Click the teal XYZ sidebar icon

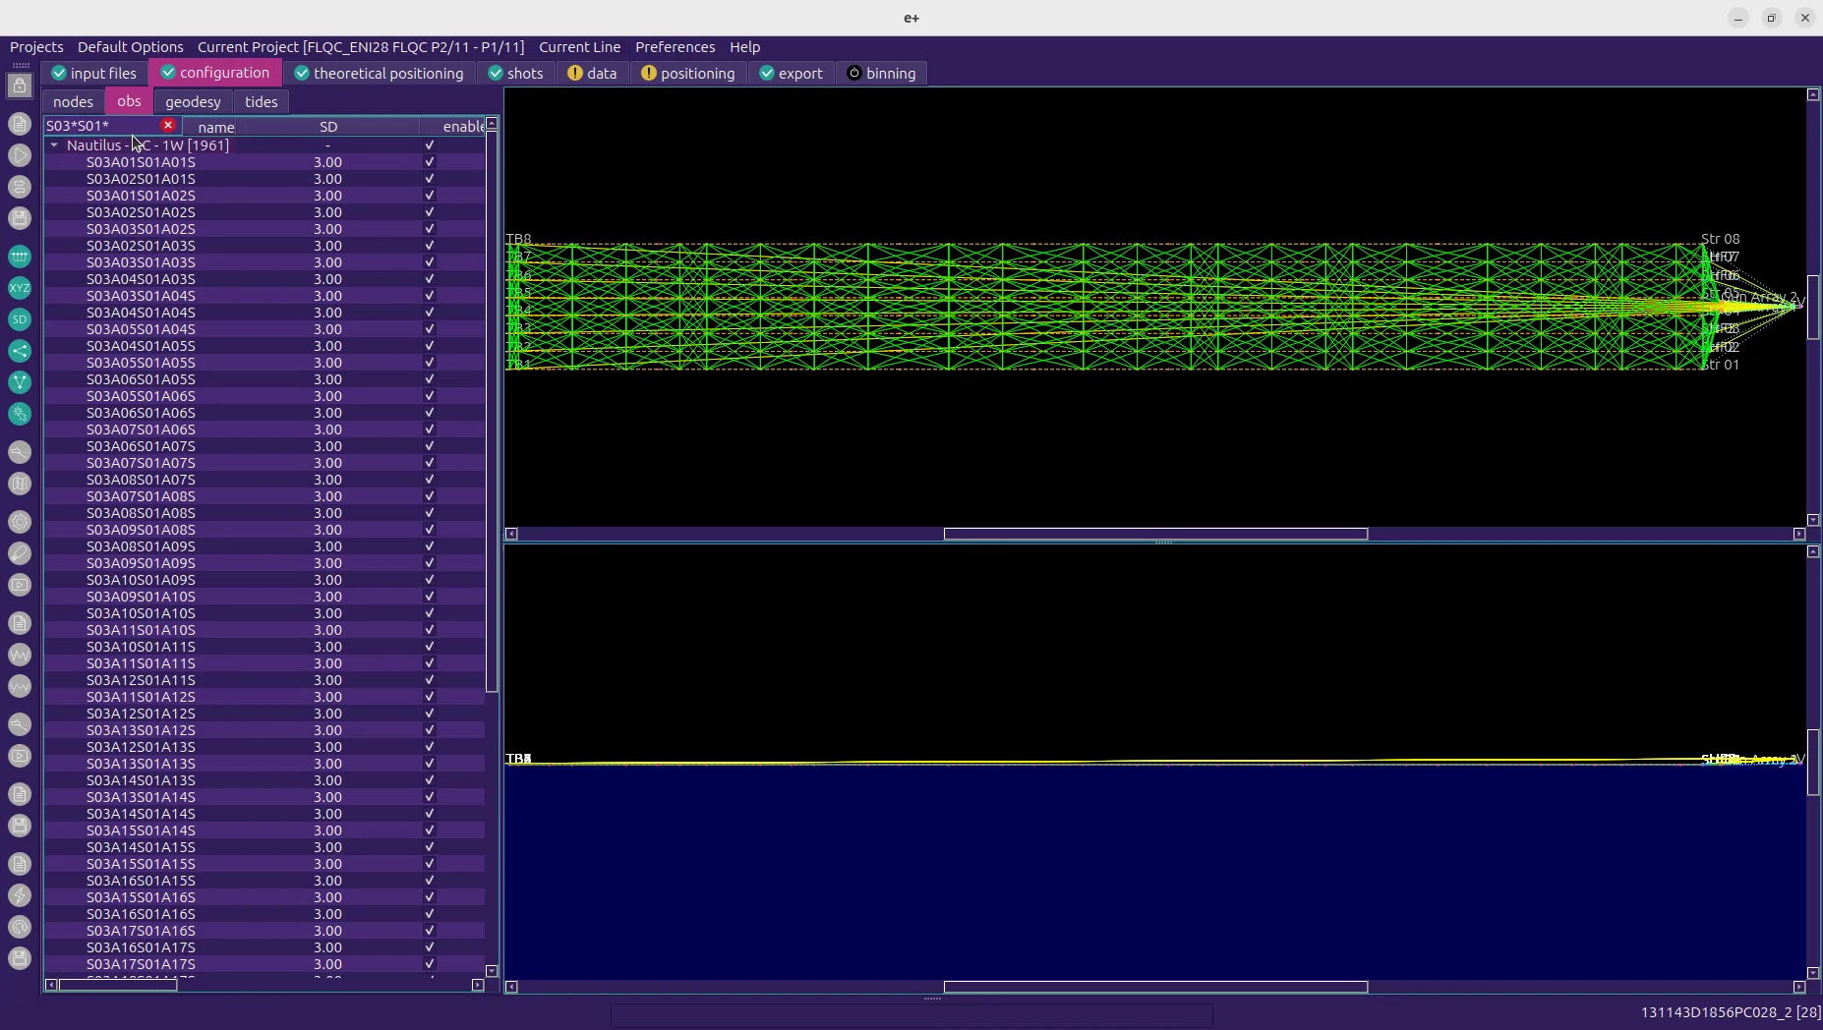tap(20, 288)
